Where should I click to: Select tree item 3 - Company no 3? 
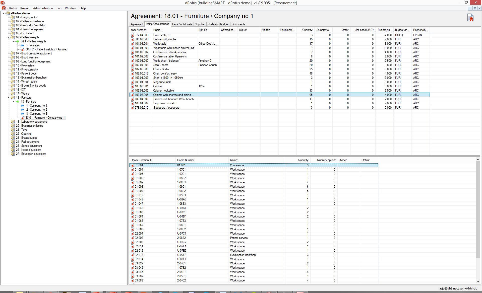coord(37,114)
